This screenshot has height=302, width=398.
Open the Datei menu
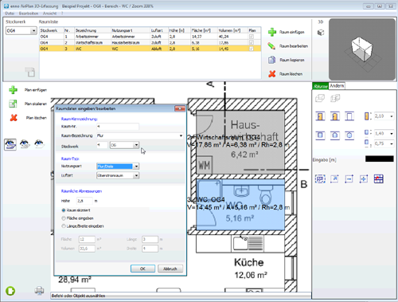point(10,14)
